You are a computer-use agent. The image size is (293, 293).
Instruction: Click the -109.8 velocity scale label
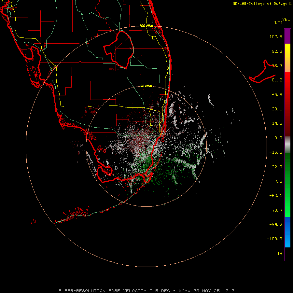[274, 239]
